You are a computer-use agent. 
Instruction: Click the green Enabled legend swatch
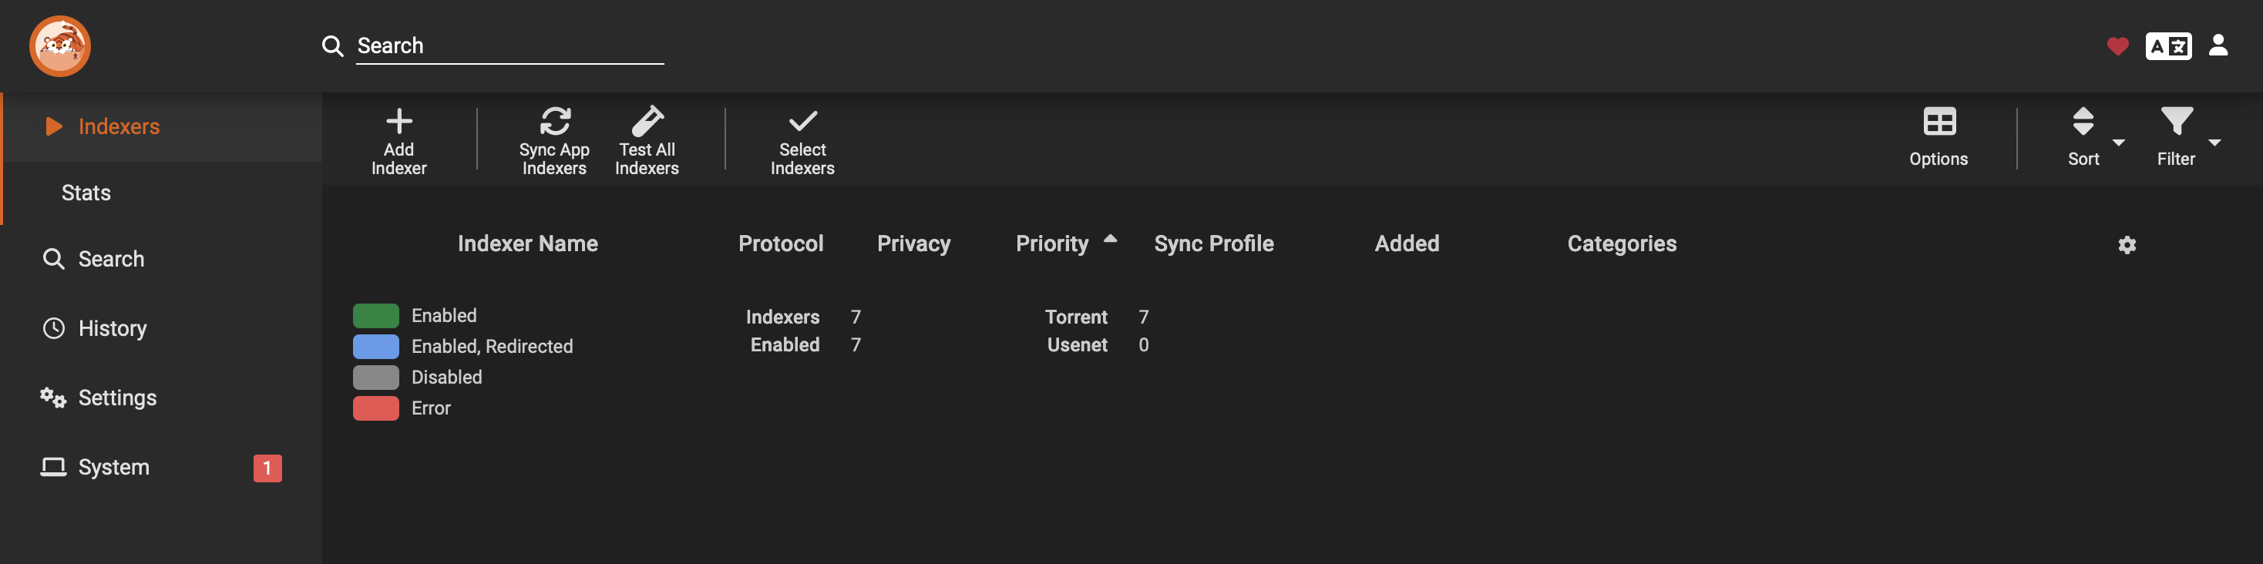pyautogui.click(x=376, y=315)
